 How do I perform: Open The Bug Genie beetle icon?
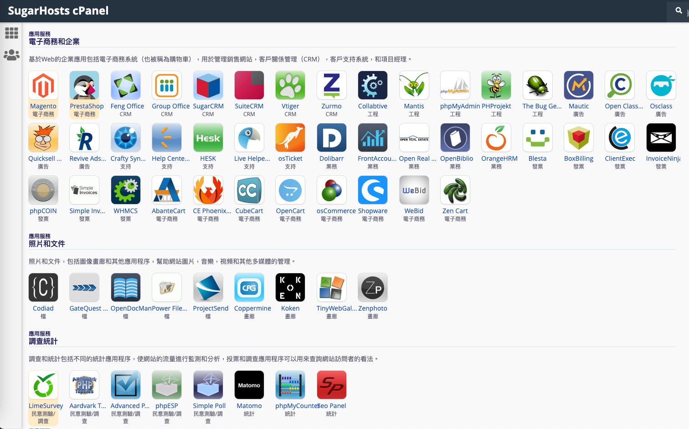point(538,85)
